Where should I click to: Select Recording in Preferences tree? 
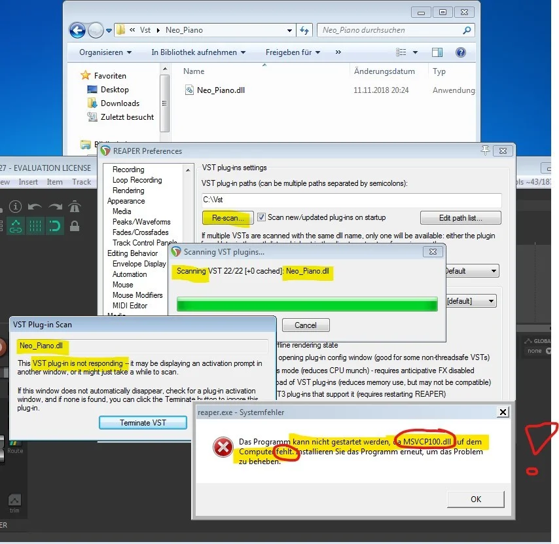(128, 170)
